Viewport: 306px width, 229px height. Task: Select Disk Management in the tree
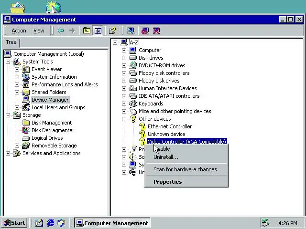[x=52, y=123]
